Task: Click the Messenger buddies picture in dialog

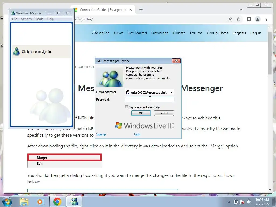Action: pos(110,77)
